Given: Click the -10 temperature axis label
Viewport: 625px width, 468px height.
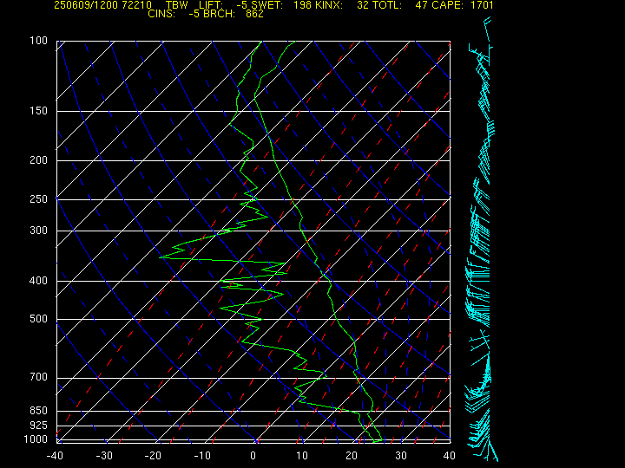Looking at the screenshot, I should point(202,456).
